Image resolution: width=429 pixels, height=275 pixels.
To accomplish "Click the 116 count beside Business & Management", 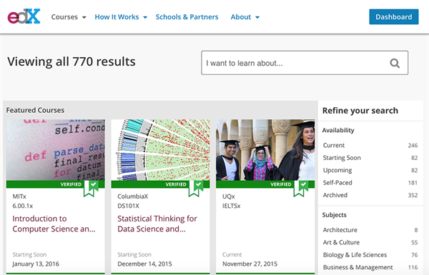I will (413, 267).
